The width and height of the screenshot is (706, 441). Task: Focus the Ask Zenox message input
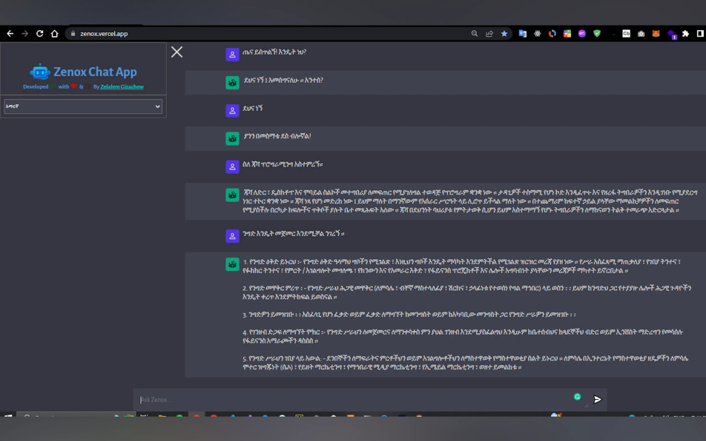(350, 400)
